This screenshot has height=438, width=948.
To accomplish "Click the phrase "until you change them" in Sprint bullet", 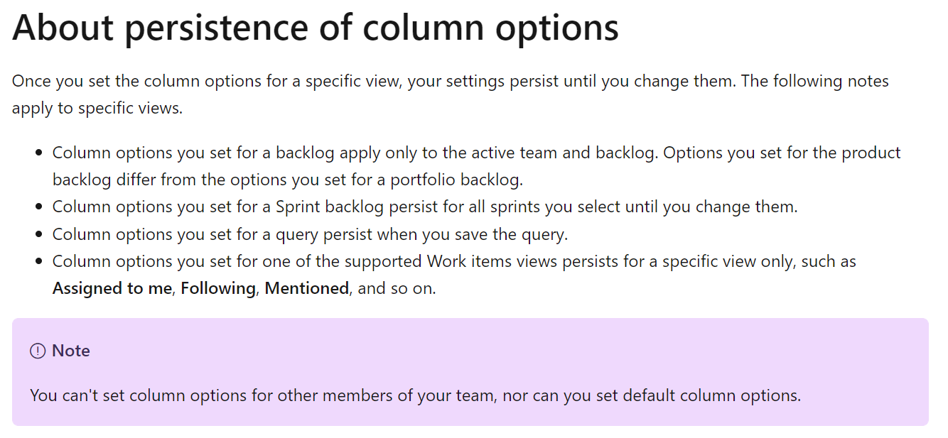I will pos(719,207).
